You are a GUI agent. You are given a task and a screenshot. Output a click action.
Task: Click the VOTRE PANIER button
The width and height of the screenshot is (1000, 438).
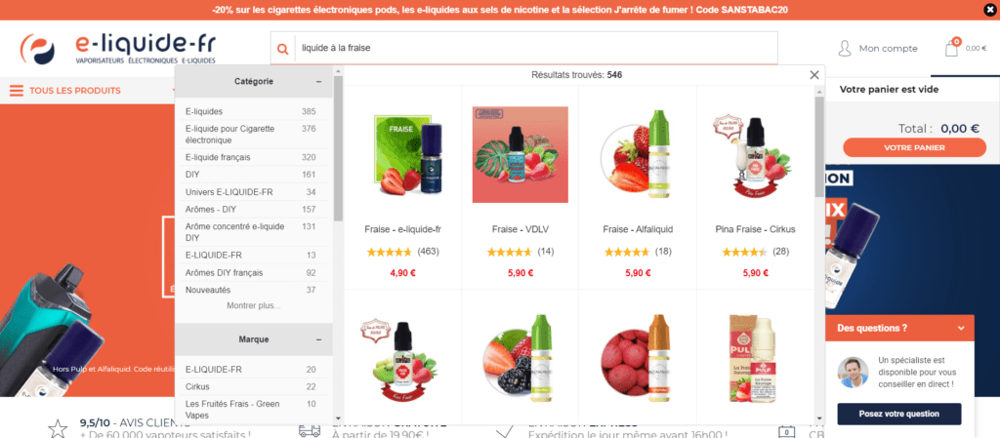click(x=914, y=147)
